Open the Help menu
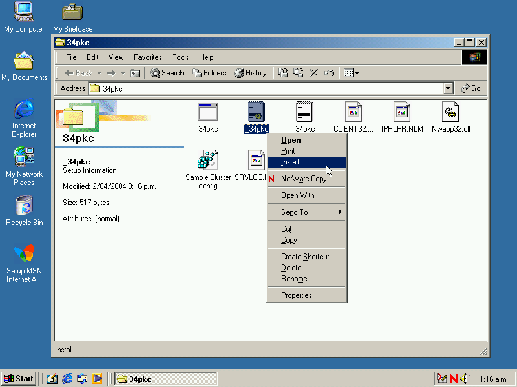517x387 pixels. pos(206,57)
